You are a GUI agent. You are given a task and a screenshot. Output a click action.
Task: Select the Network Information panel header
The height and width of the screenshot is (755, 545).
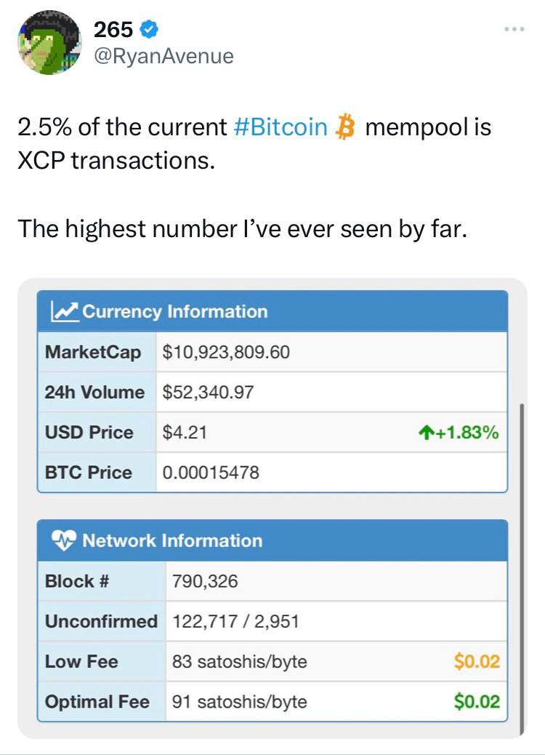point(272,540)
